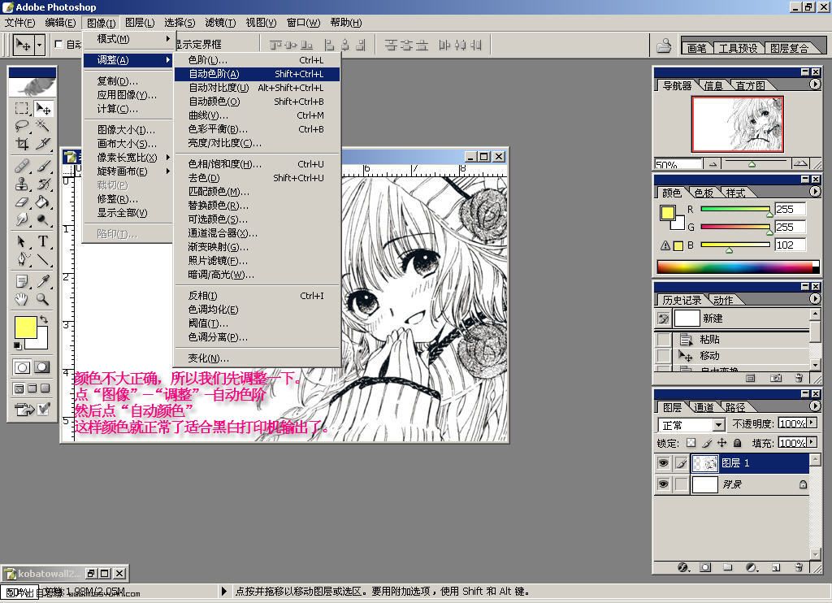This screenshot has height=603, width=832.
Task: Open status bar info arrow menu
Action: point(224,591)
